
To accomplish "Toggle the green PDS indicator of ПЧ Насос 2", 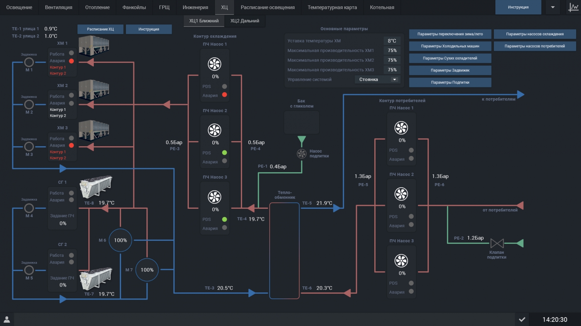I will point(225,153).
